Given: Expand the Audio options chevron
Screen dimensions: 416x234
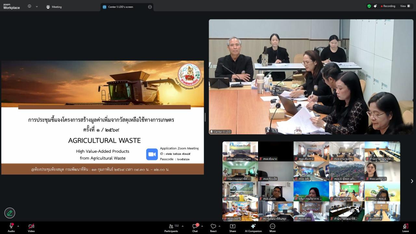Looking at the screenshot, I should tap(18, 226).
